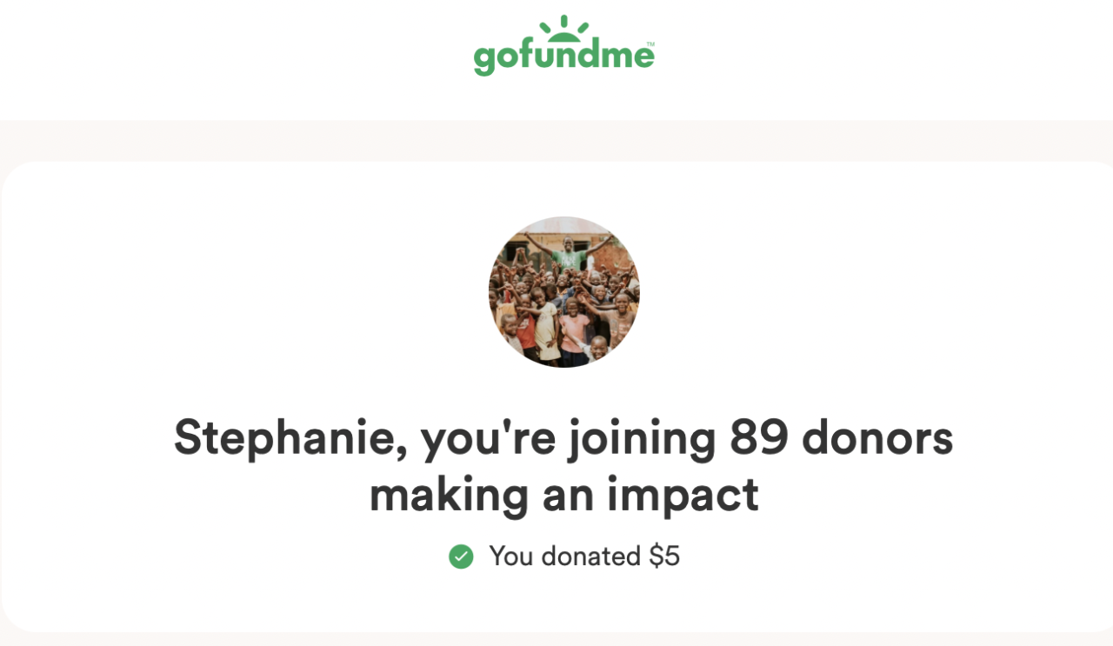Click the gofundme logo wordmark
The height and width of the screenshot is (646, 1113).
pyautogui.click(x=563, y=57)
